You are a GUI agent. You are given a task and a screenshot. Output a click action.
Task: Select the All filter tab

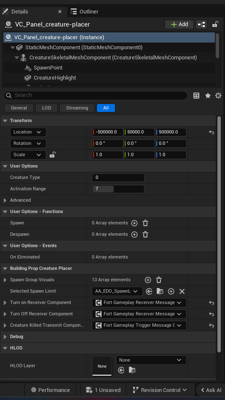click(106, 108)
